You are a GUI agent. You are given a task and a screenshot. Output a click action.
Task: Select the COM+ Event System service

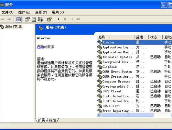(117, 72)
